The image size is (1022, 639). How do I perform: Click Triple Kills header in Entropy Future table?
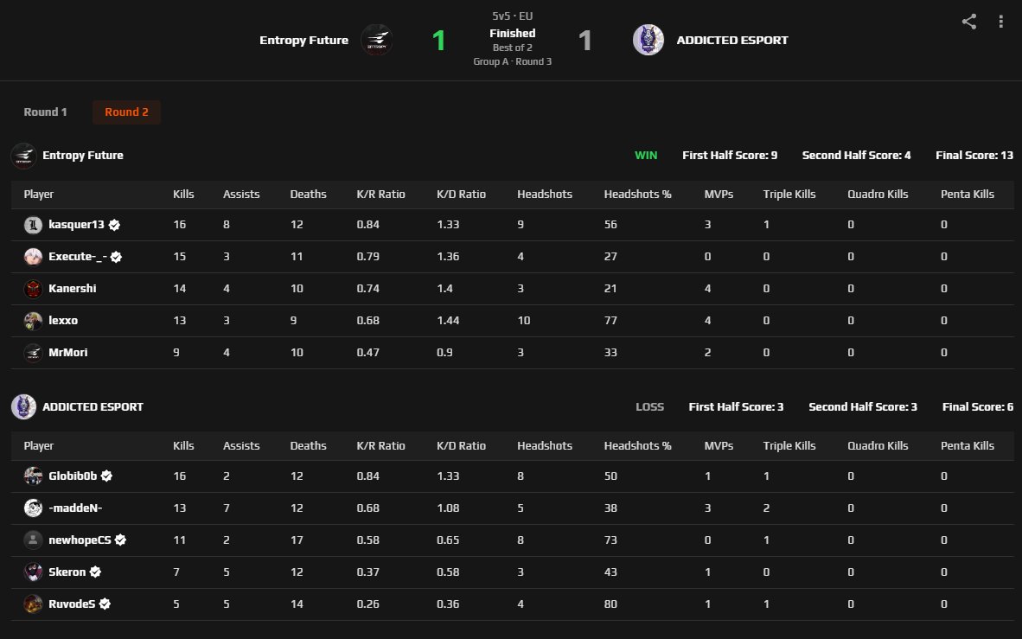789,195
